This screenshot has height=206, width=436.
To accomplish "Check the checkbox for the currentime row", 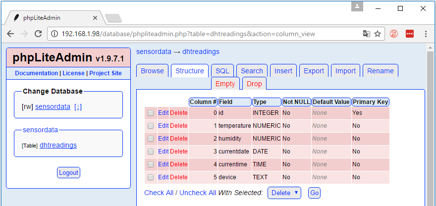I will click(151, 164).
